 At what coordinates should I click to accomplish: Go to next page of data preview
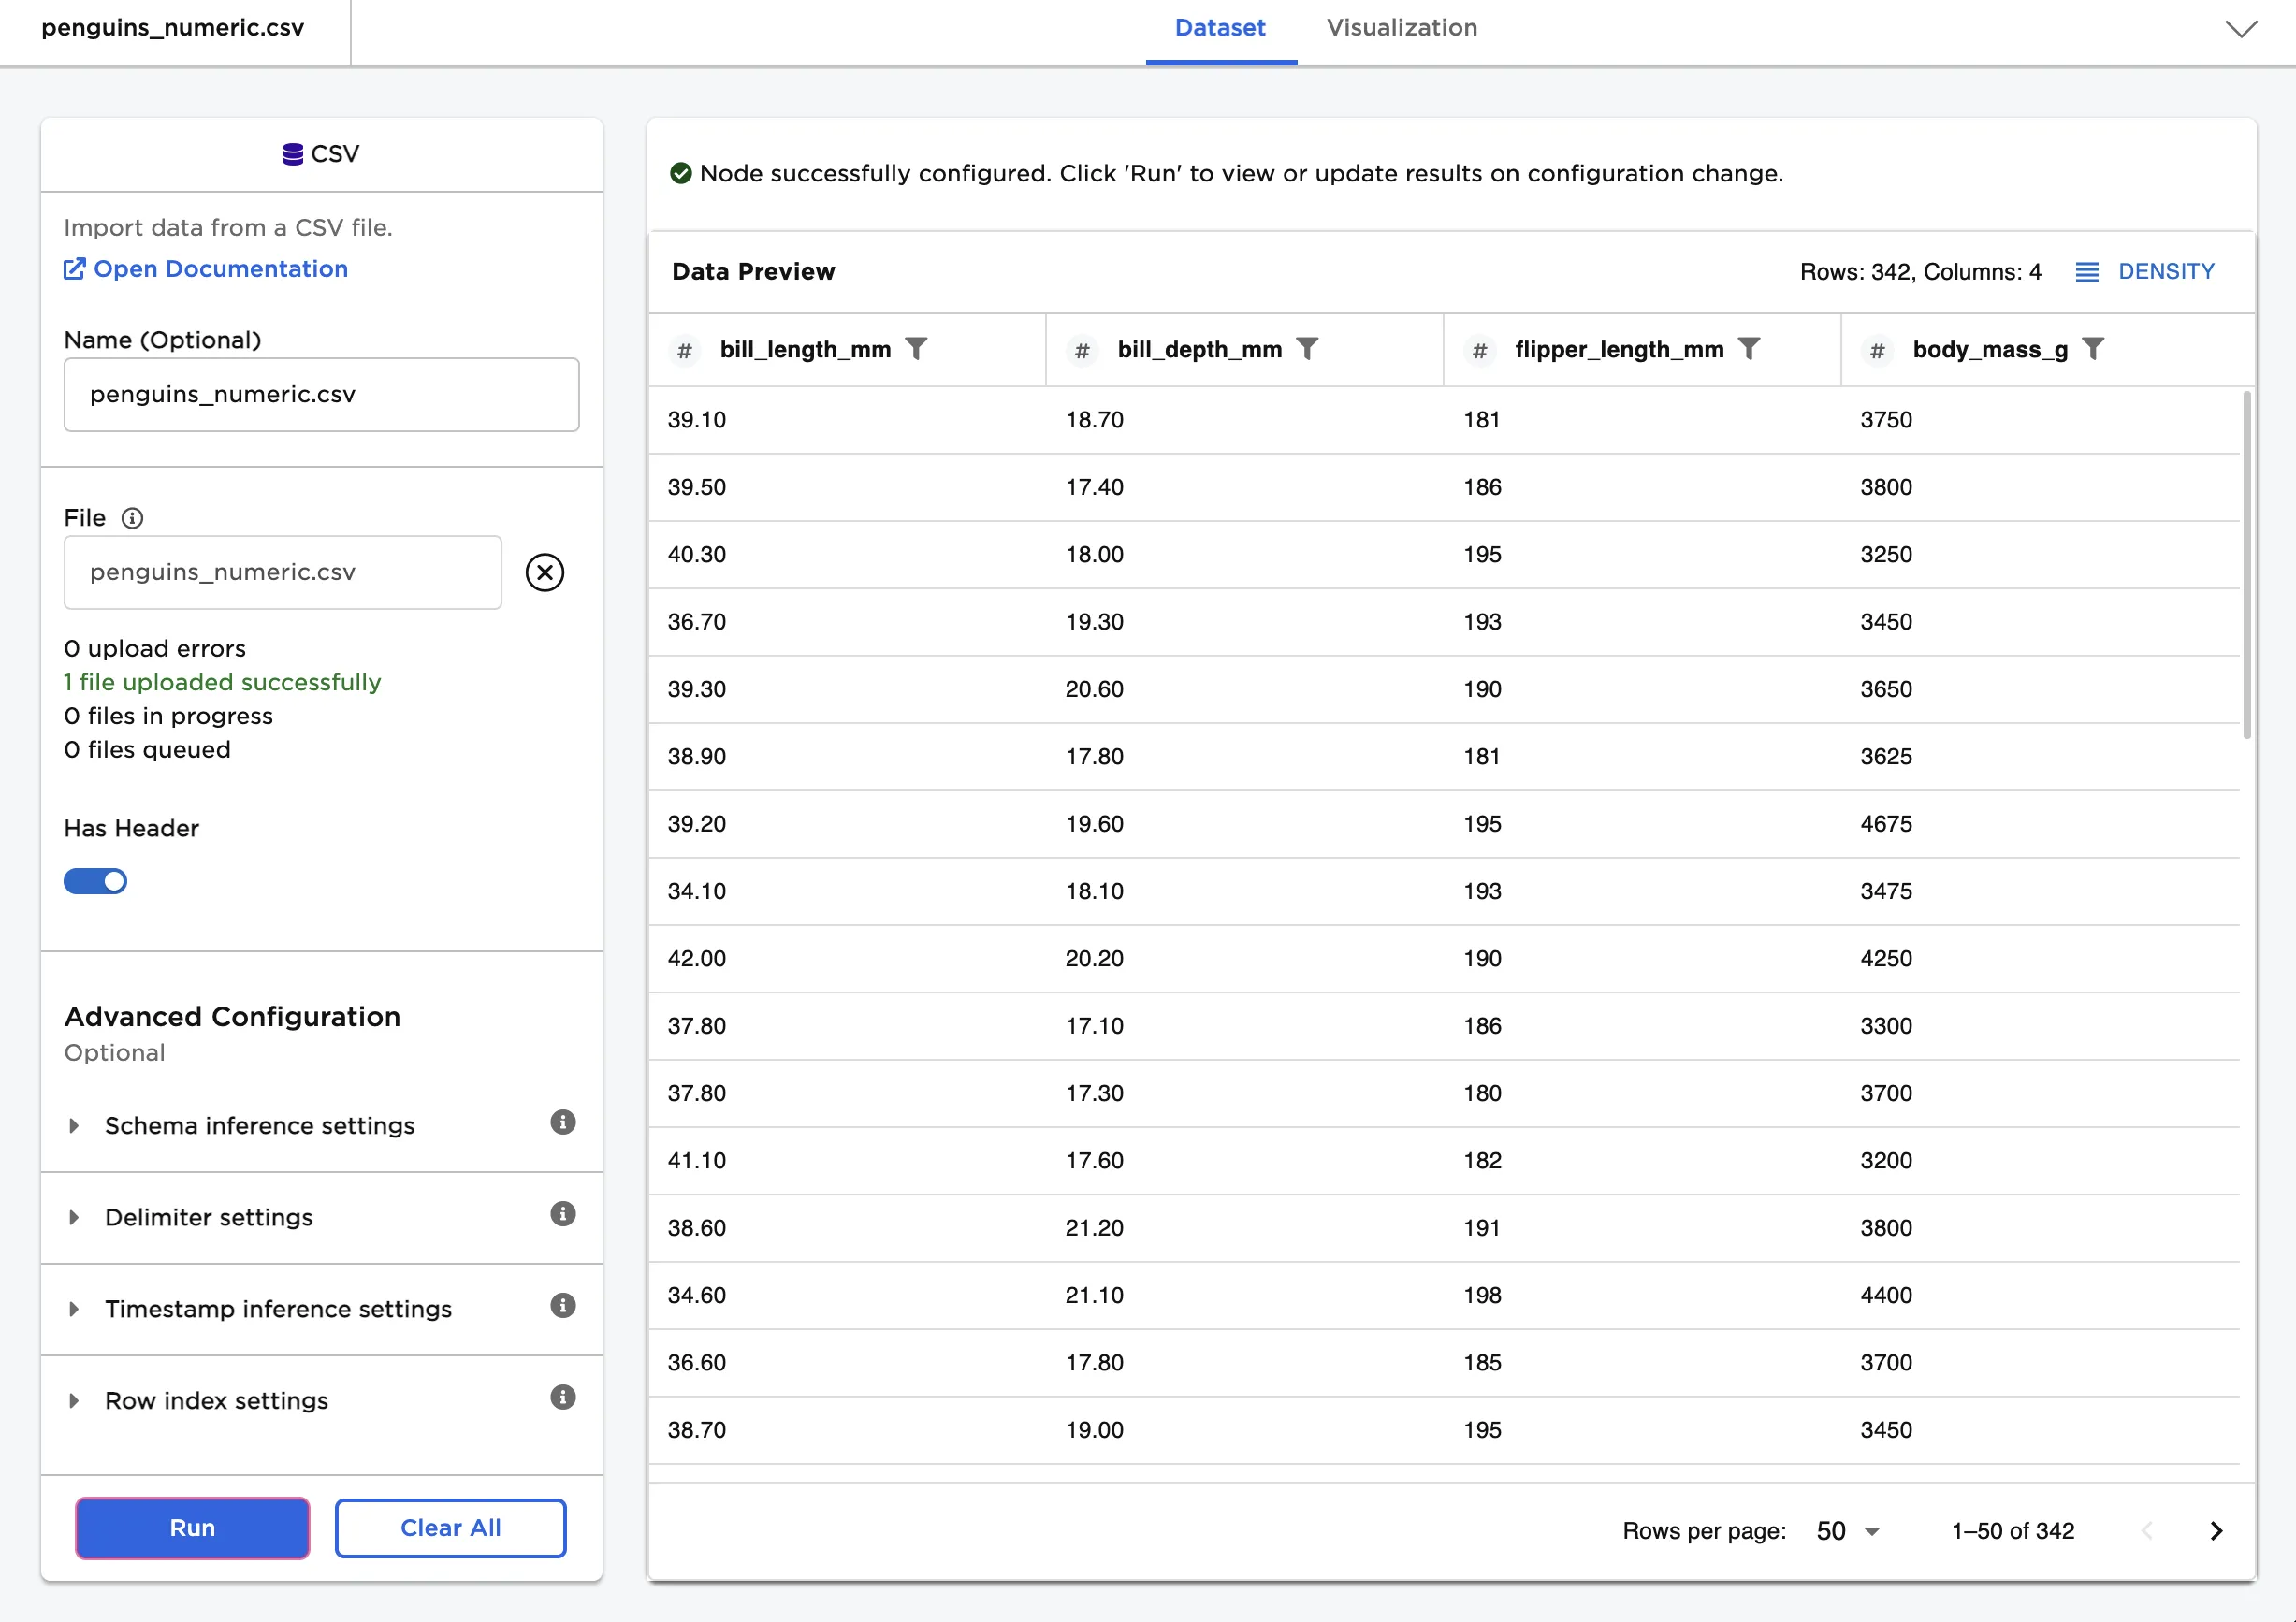[x=2216, y=1531]
